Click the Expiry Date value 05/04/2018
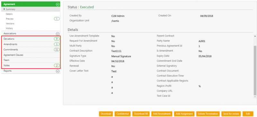This screenshot has width=257, height=117. point(205,56)
